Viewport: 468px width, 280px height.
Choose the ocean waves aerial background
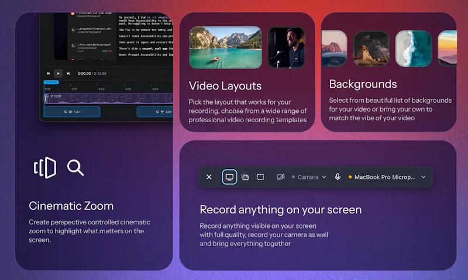414,49
